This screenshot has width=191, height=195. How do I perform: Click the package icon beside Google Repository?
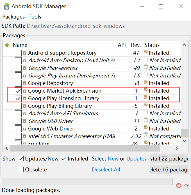click(x=24, y=83)
